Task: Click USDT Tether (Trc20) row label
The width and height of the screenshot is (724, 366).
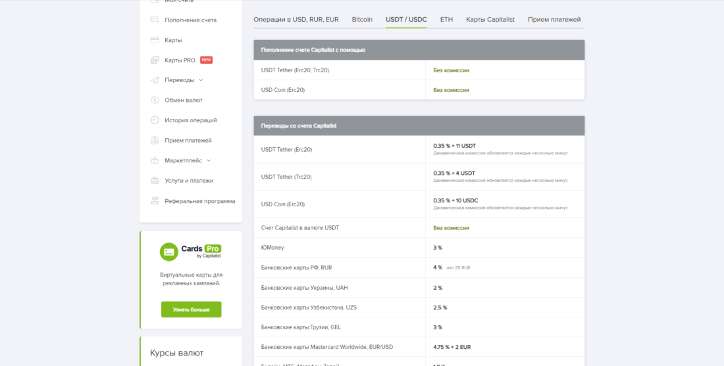Action: click(x=286, y=177)
